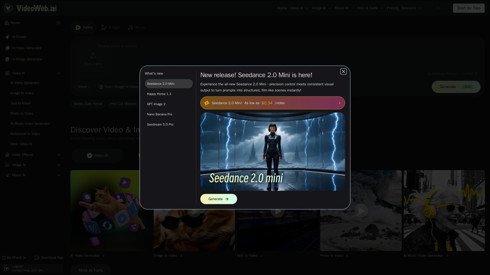The image size is (490, 275).
Task: Open Photo to Video card link
Action: point(334,256)
